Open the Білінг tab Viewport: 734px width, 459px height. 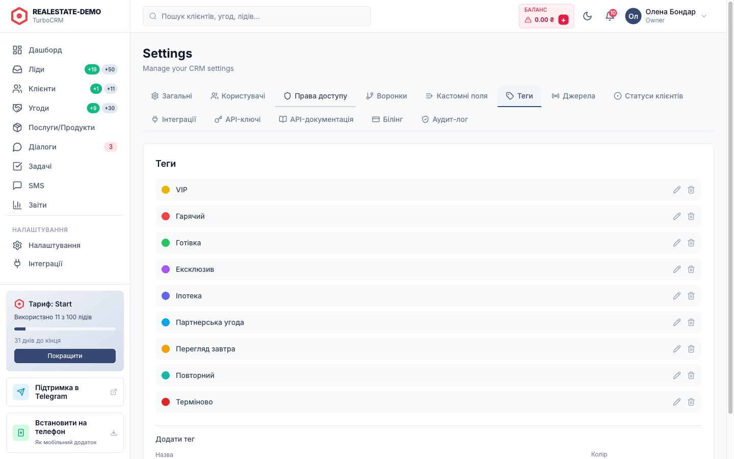point(387,119)
